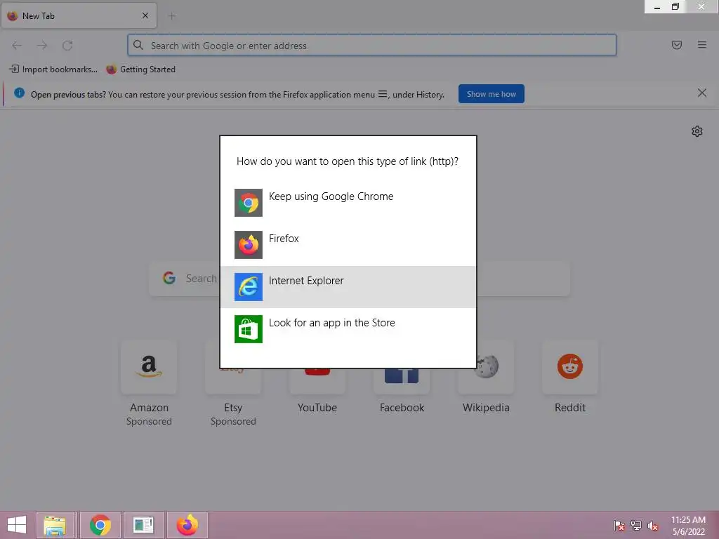Click the info icon in the notification bar
The width and height of the screenshot is (719, 539).
(x=19, y=93)
